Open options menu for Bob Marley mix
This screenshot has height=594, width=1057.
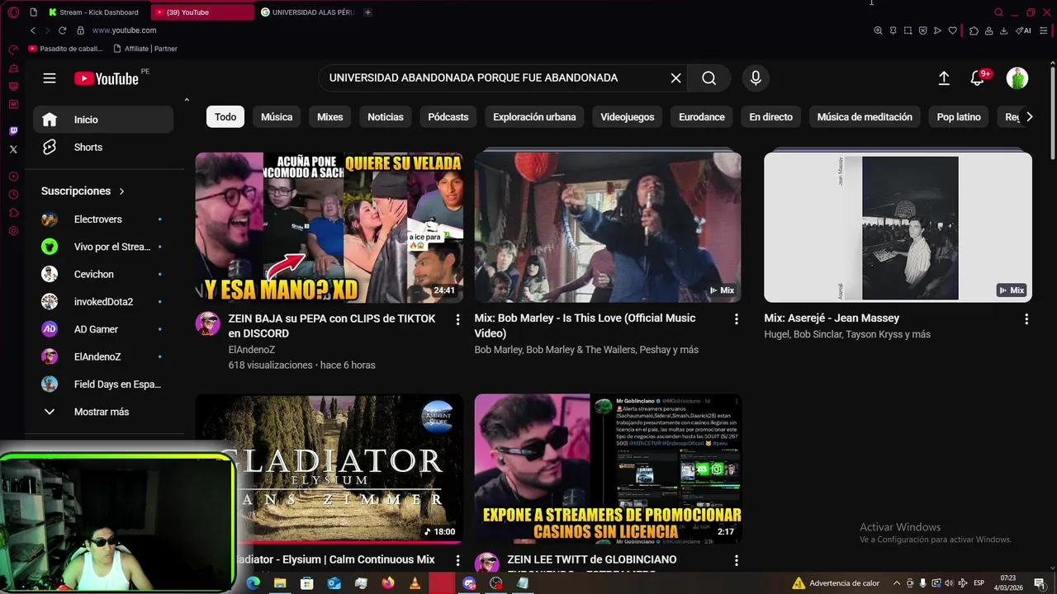click(737, 319)
